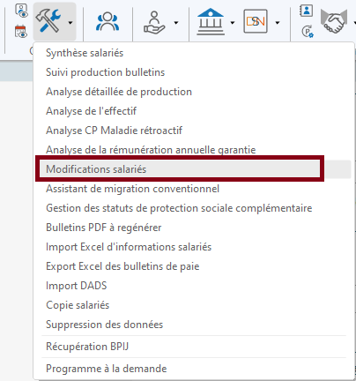Image resolution: width=356 pixels, height=381 pixels.
Task: Click the person-in-hand icon
Action: tap(154, 22)
